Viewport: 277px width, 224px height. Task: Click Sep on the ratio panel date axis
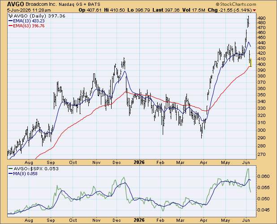point(51,220)
